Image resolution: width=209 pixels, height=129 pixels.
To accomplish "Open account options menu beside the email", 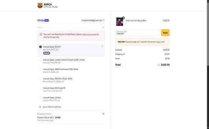I will click(104, 21).
